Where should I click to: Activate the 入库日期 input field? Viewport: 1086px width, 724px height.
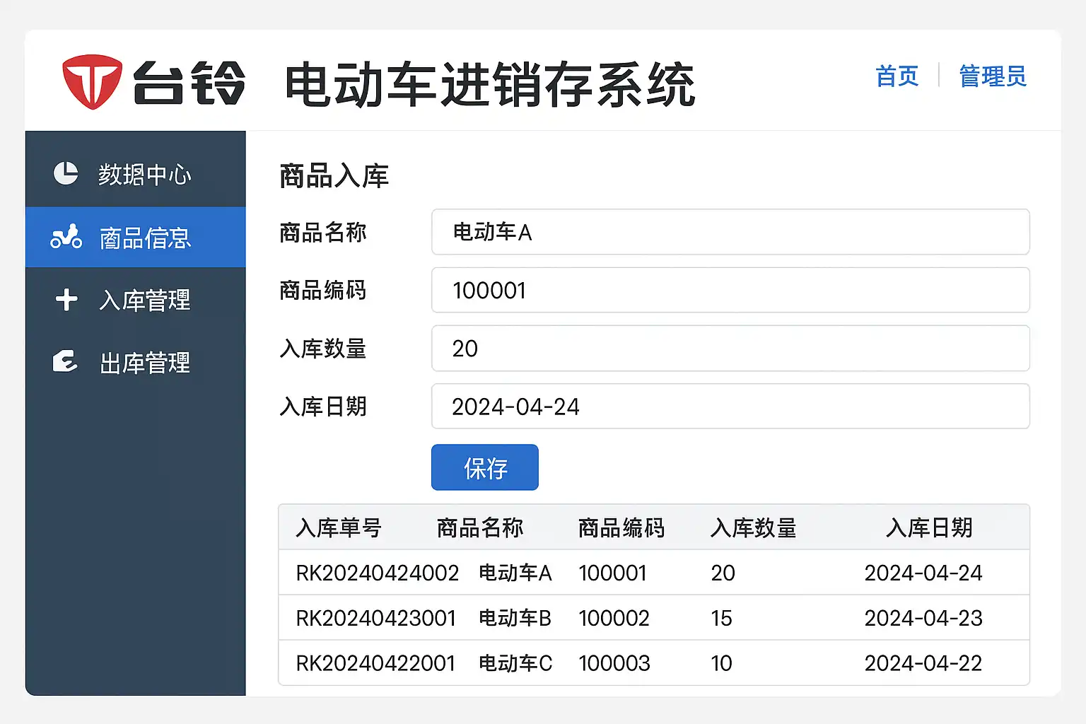(730, 406)
